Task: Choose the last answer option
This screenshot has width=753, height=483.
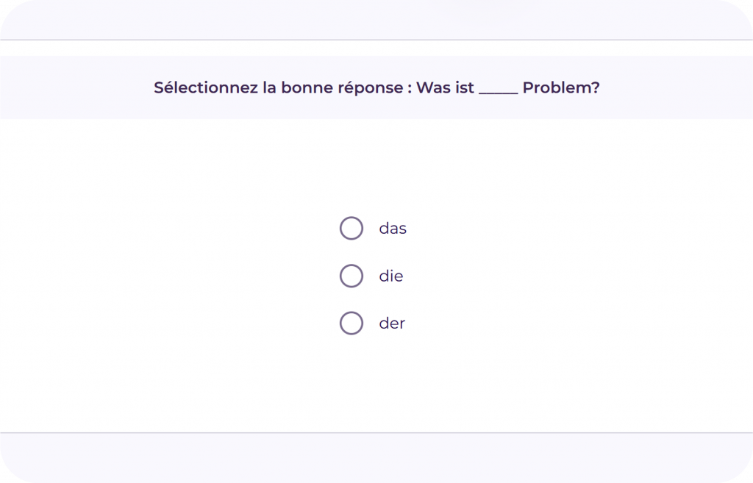Action: coord(351,323)
